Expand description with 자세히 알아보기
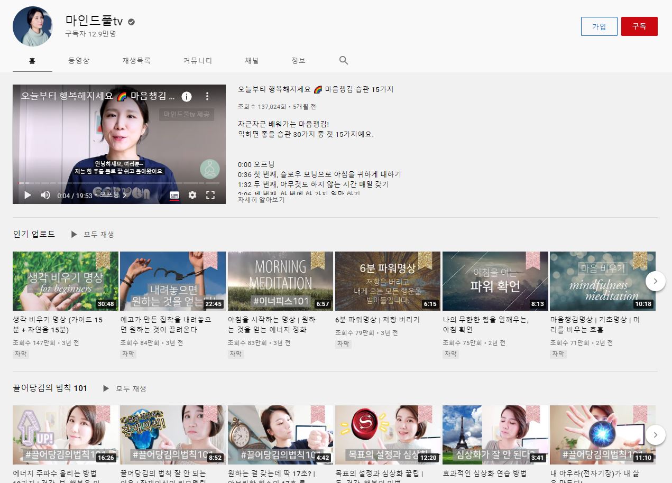Image resolution: width=672 pixels, height=483 pixels. pos(261,200)
